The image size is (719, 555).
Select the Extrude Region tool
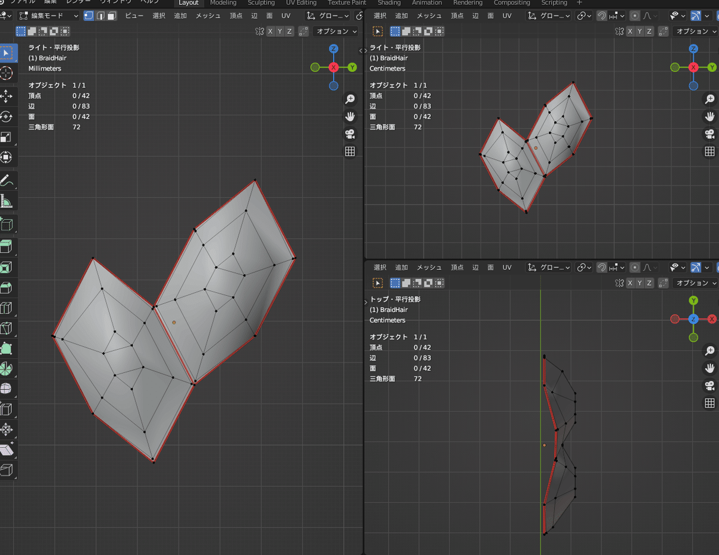pyautogui.click(x=7, y=246)
